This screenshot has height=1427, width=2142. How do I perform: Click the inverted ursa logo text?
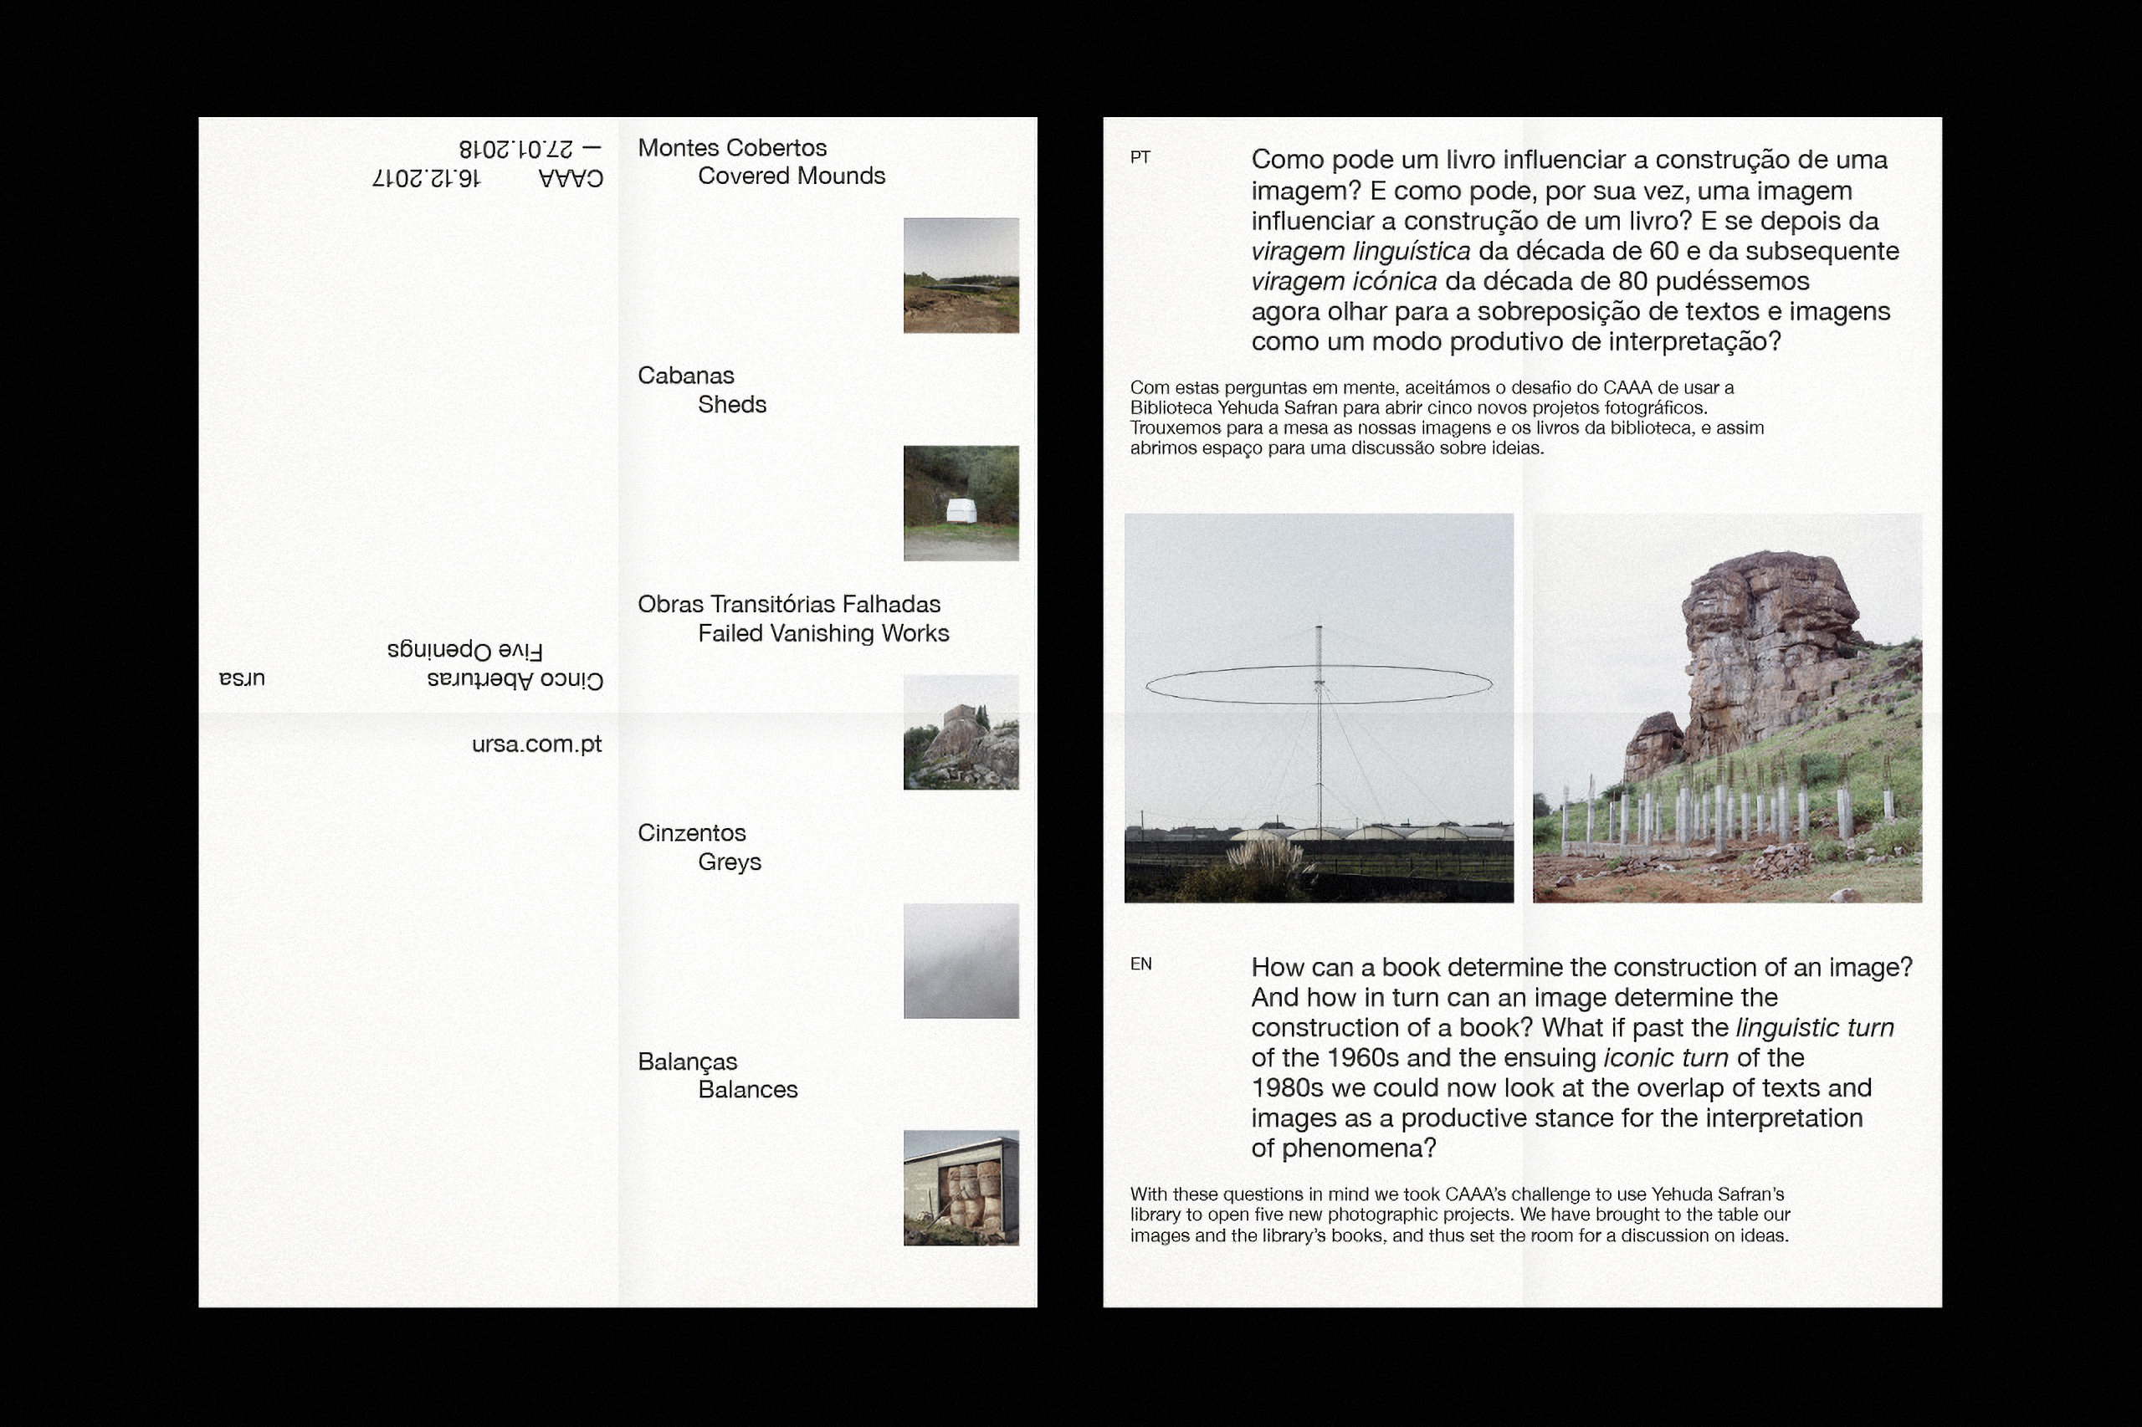tap(241, 679)
